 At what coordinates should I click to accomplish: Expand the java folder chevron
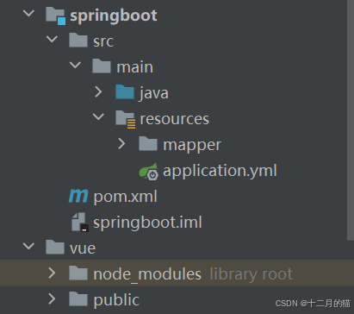tap(98, 92)
